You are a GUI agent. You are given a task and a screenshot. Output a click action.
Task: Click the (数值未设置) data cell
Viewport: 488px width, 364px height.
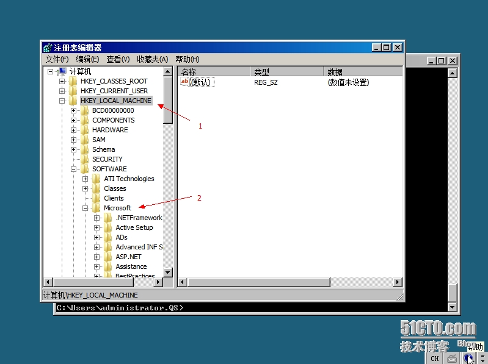tap(348, 82)
